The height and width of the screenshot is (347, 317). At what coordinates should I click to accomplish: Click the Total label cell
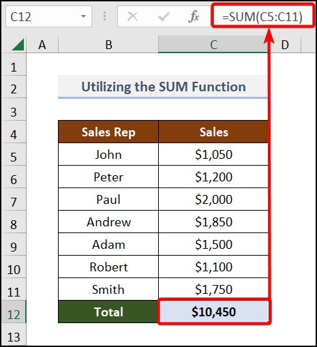tap(108, 312)
